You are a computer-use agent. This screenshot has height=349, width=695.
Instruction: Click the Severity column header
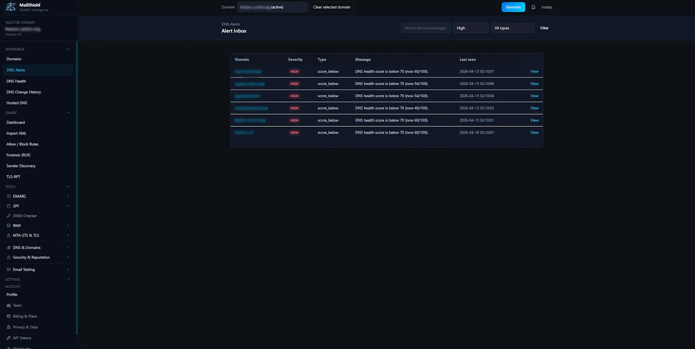(295, 59)
